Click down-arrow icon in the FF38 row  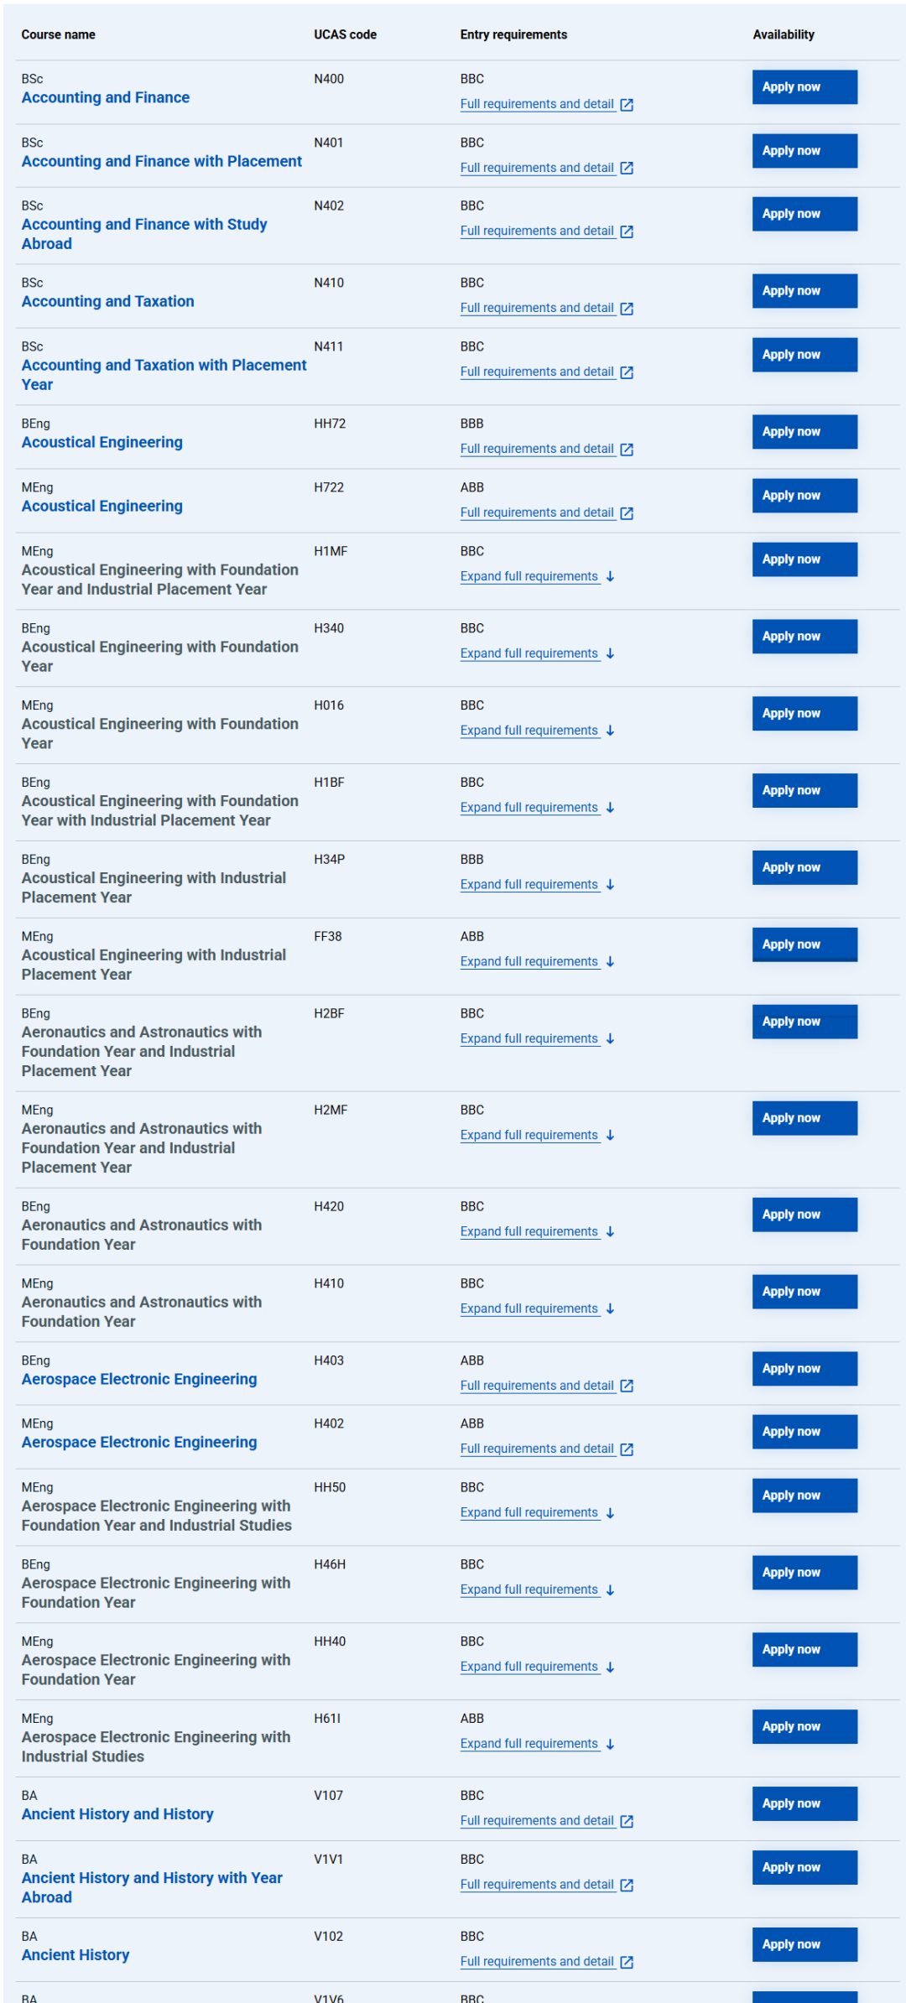610,961
